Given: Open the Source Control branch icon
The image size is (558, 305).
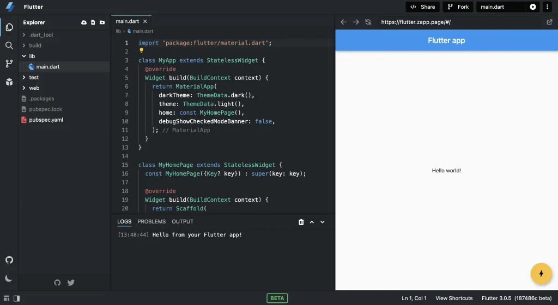Looking at the screenshot, I should pos(9,64).
